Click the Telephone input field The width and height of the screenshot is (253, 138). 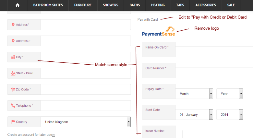(x=86, y=105)
